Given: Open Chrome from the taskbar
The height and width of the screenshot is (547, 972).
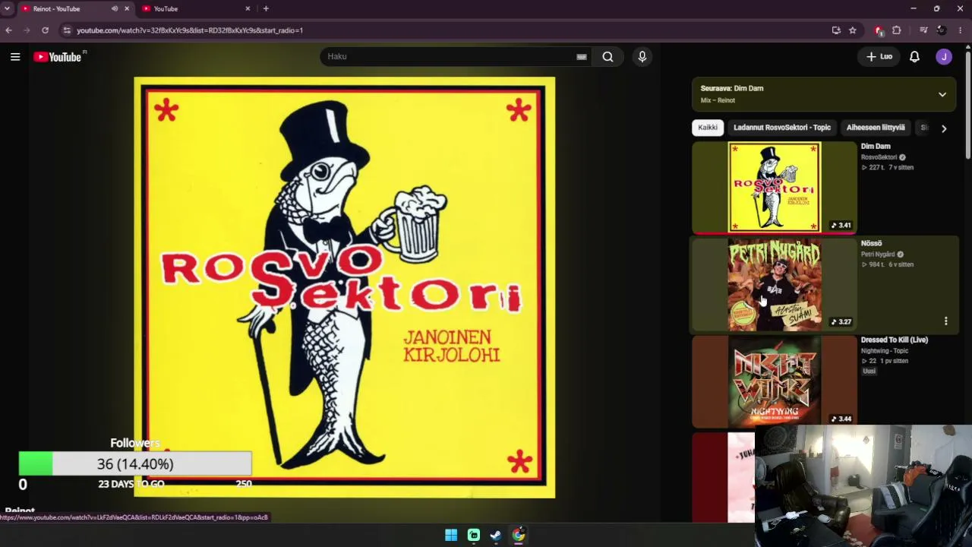Looking at the screenshot, I should (518, 535).
